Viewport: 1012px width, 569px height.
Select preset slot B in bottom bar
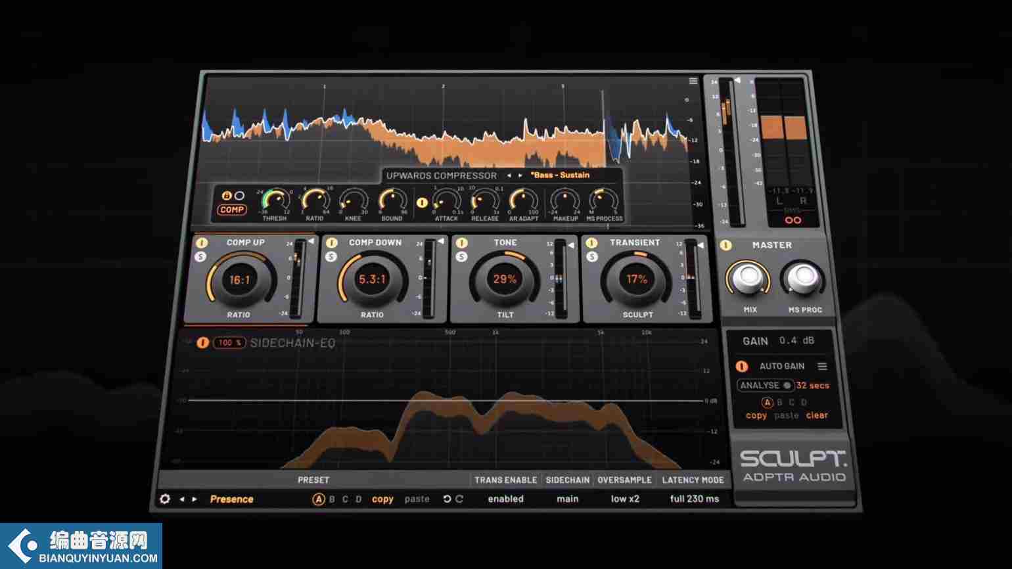click(332, 499)
